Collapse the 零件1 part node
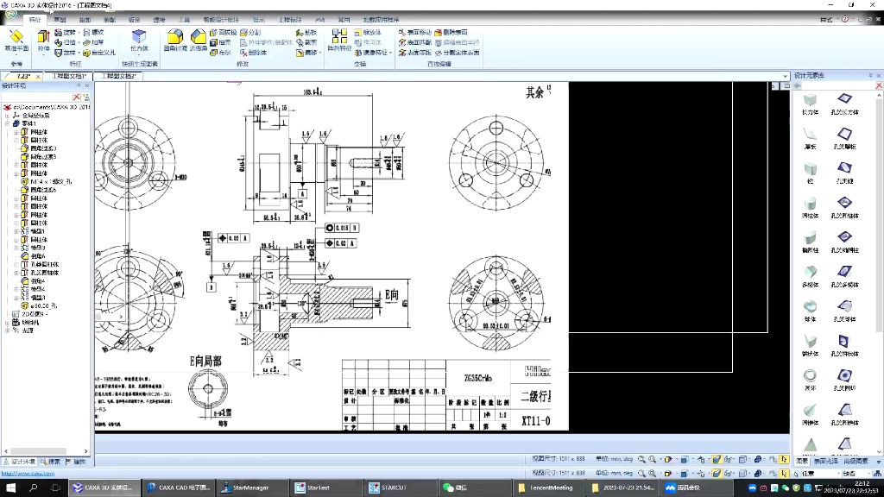Screen dimensions: 884x497 [x=7, y=123]
